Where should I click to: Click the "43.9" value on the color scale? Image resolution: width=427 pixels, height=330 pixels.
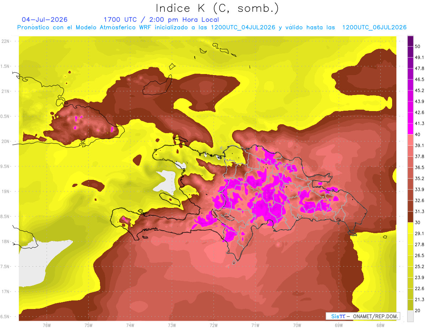click(420, 101)
